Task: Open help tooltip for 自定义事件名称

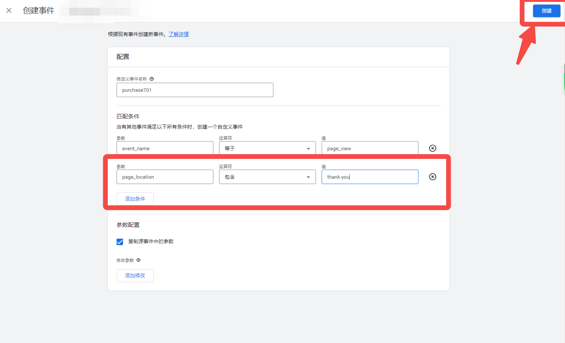Action: pyautogui.click(x=152, y=79)
